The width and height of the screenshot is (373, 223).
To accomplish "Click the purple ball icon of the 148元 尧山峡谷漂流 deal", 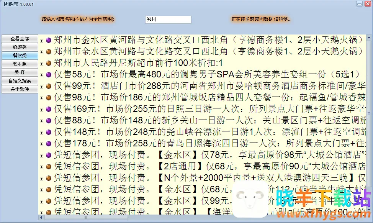I will [49, 132].
